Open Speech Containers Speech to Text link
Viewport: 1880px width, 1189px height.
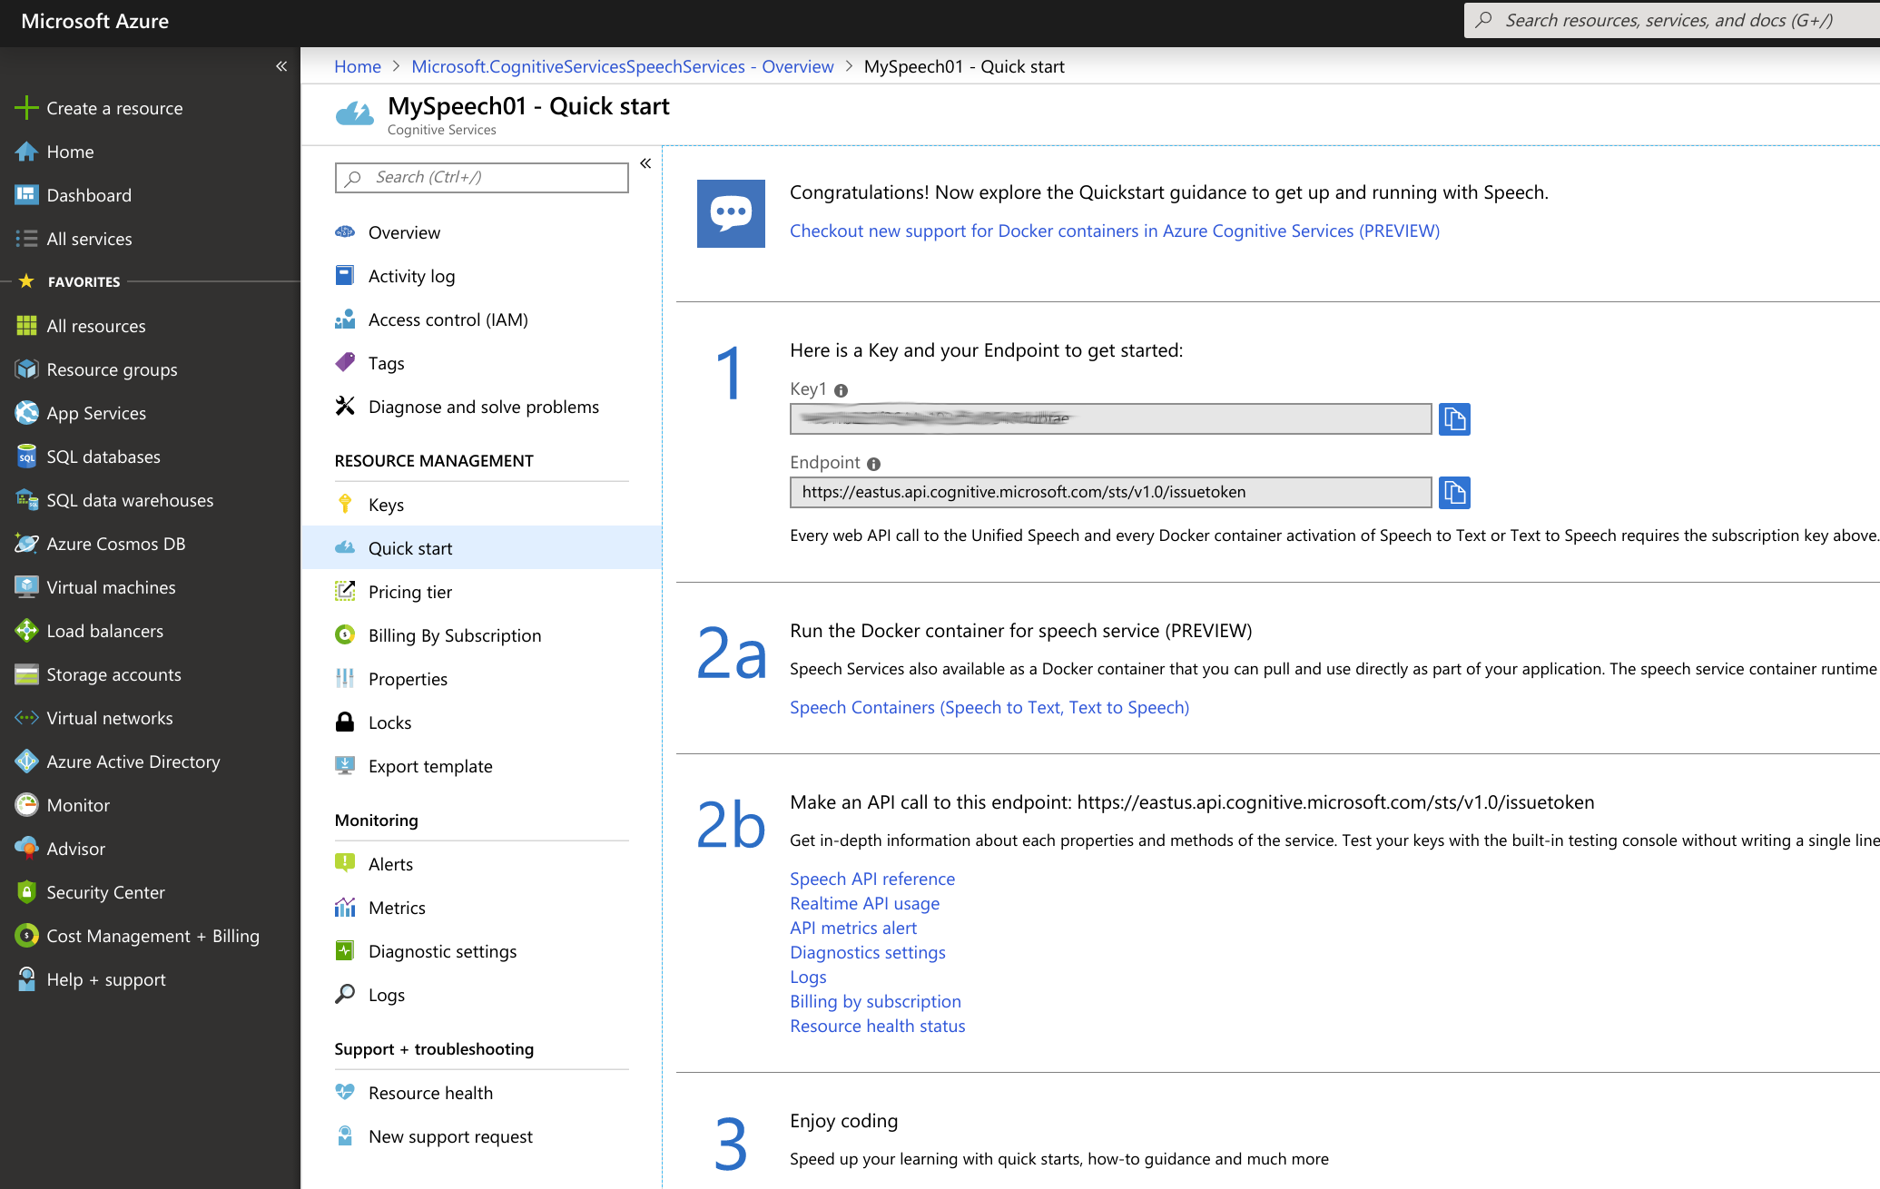(989, 707)
